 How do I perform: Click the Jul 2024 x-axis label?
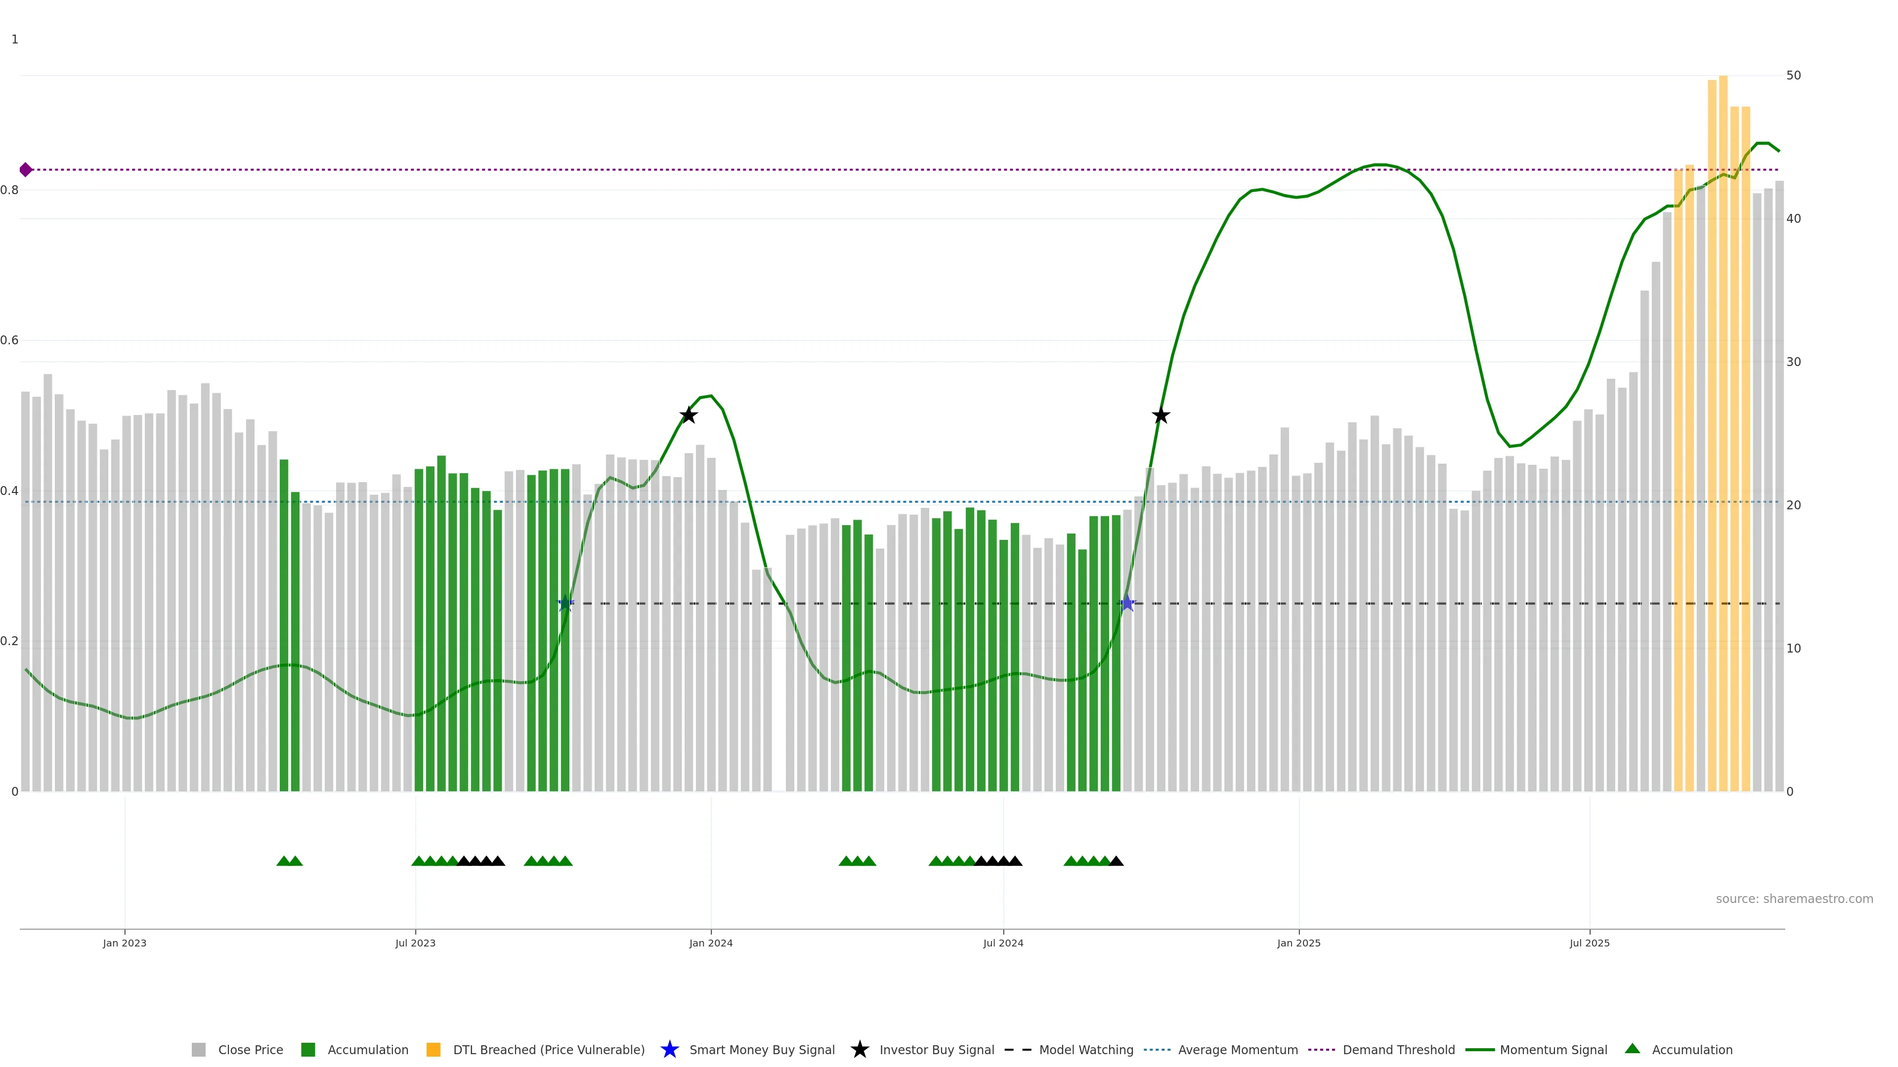click(x=1003, y=943)
